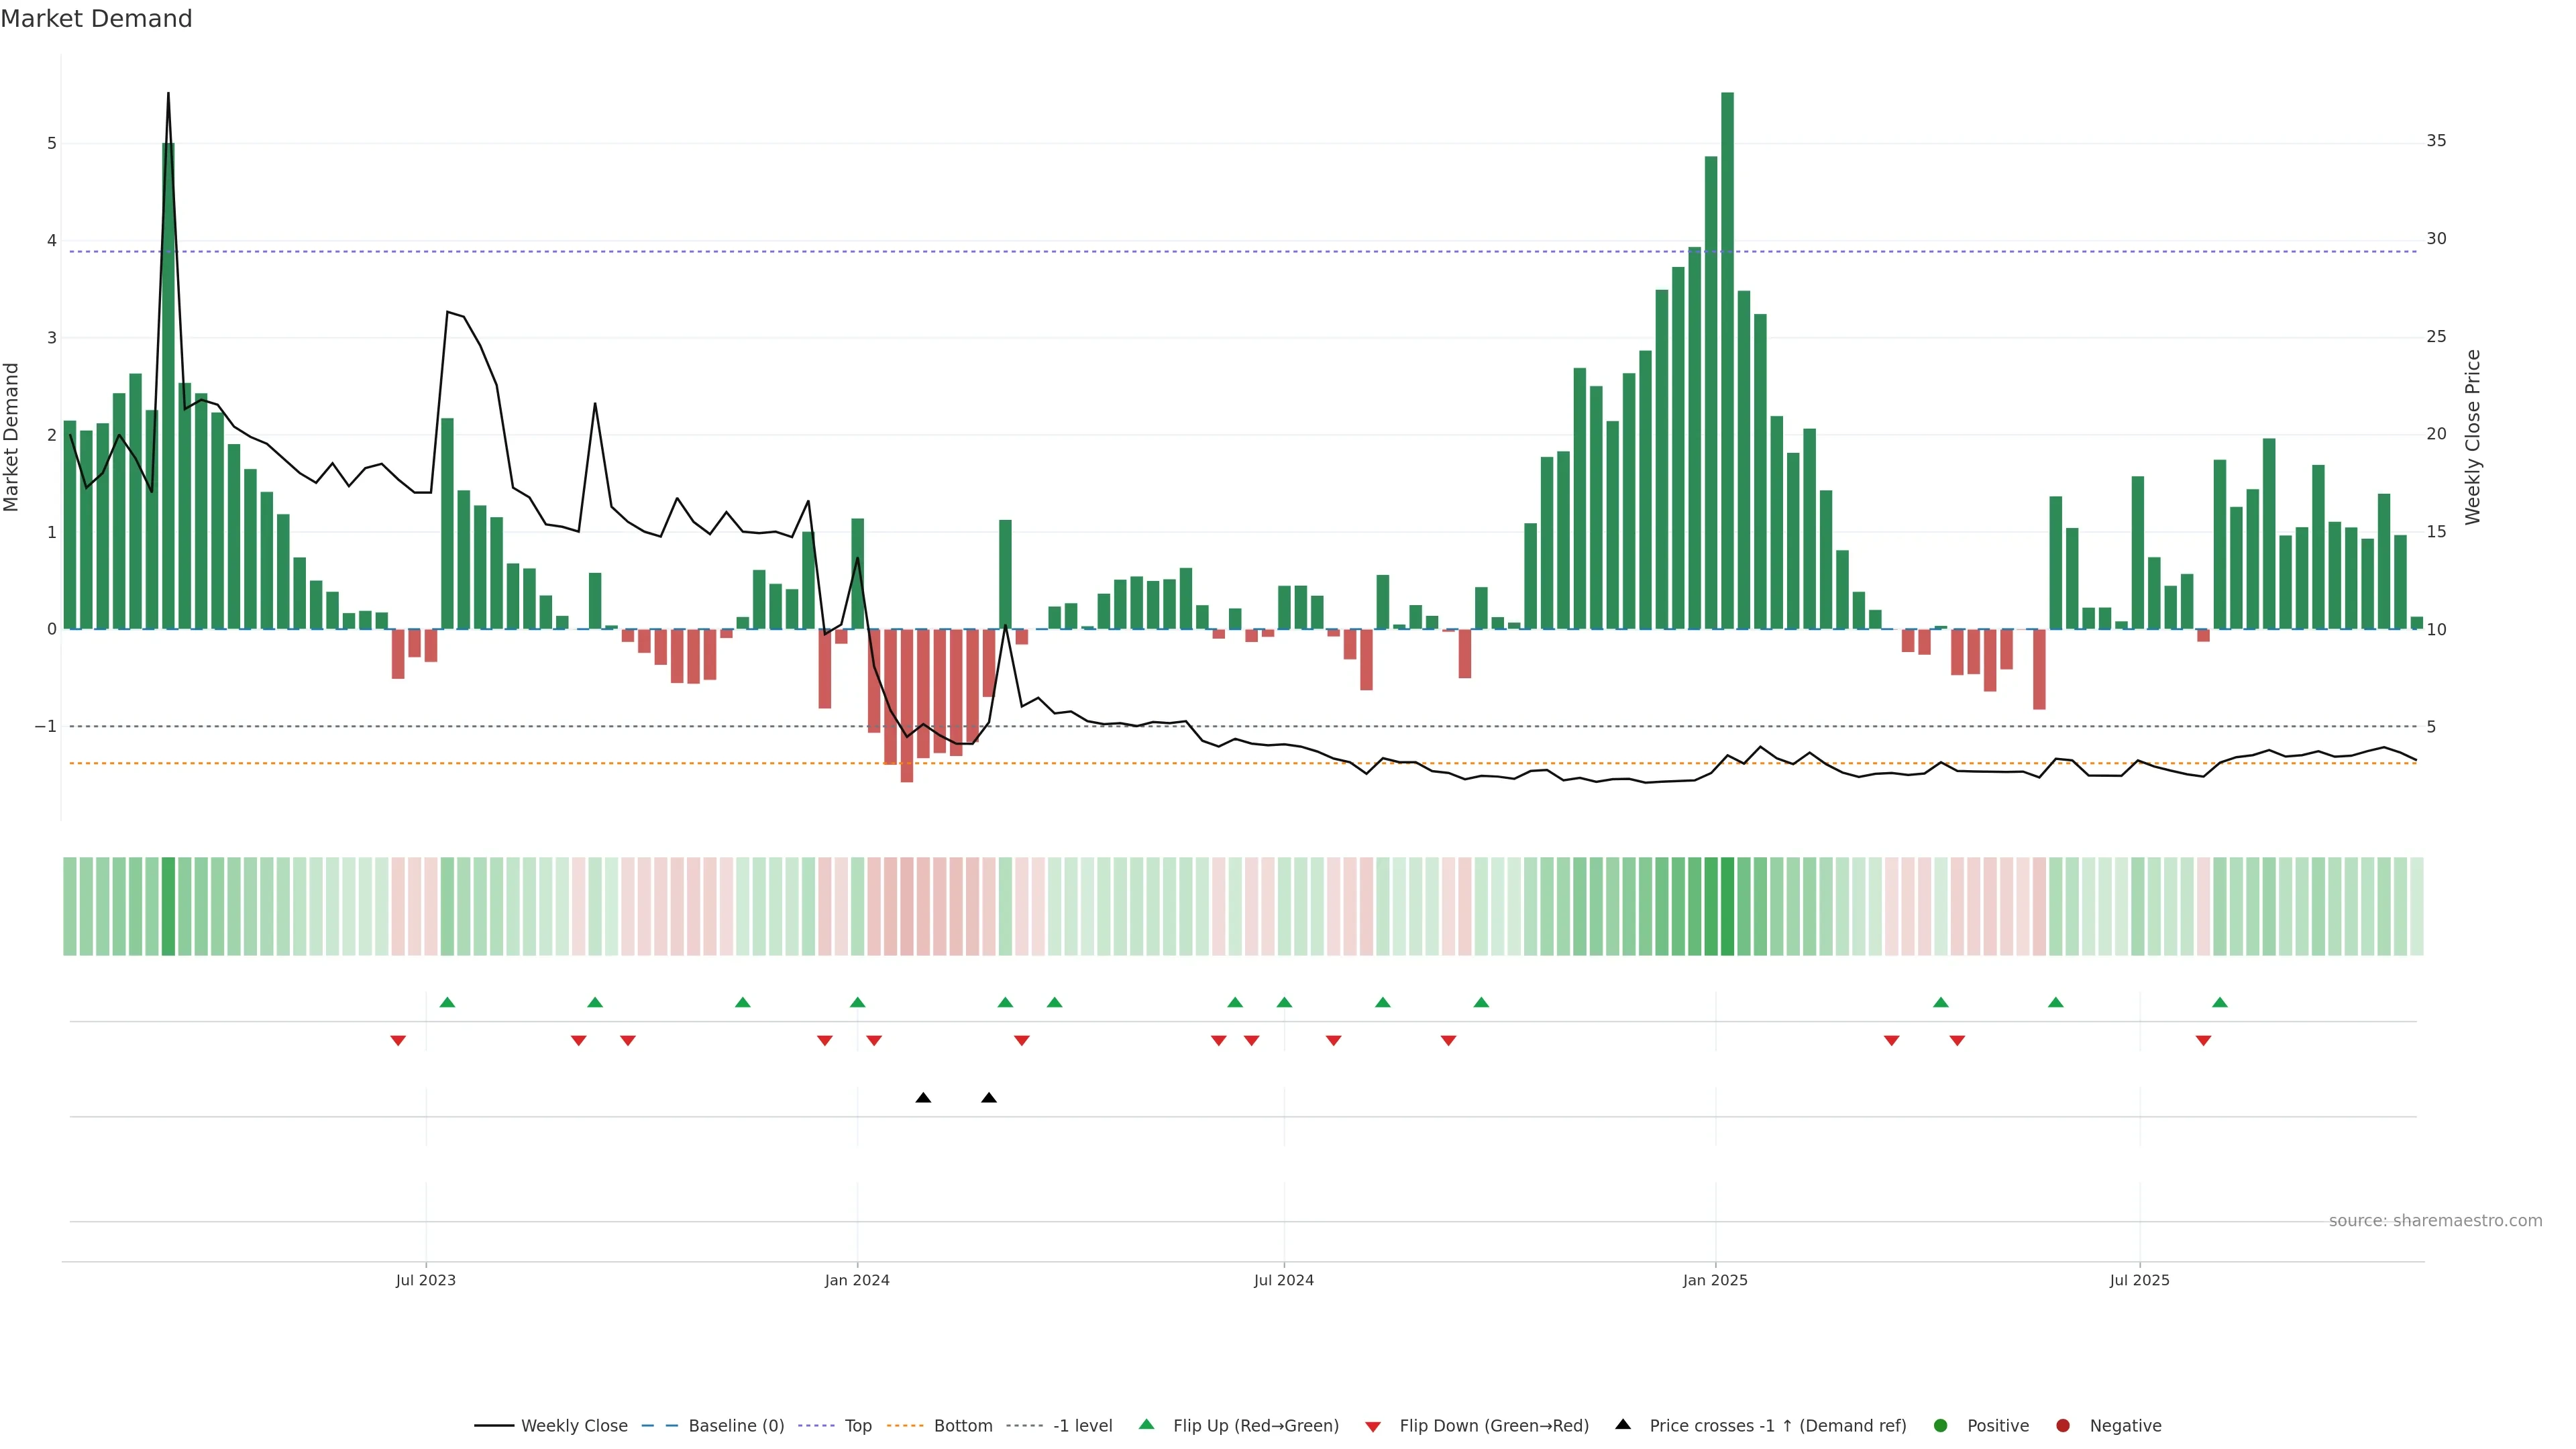
Task: Click the Jan 2025 x-axis label
Action: 1715,1280
